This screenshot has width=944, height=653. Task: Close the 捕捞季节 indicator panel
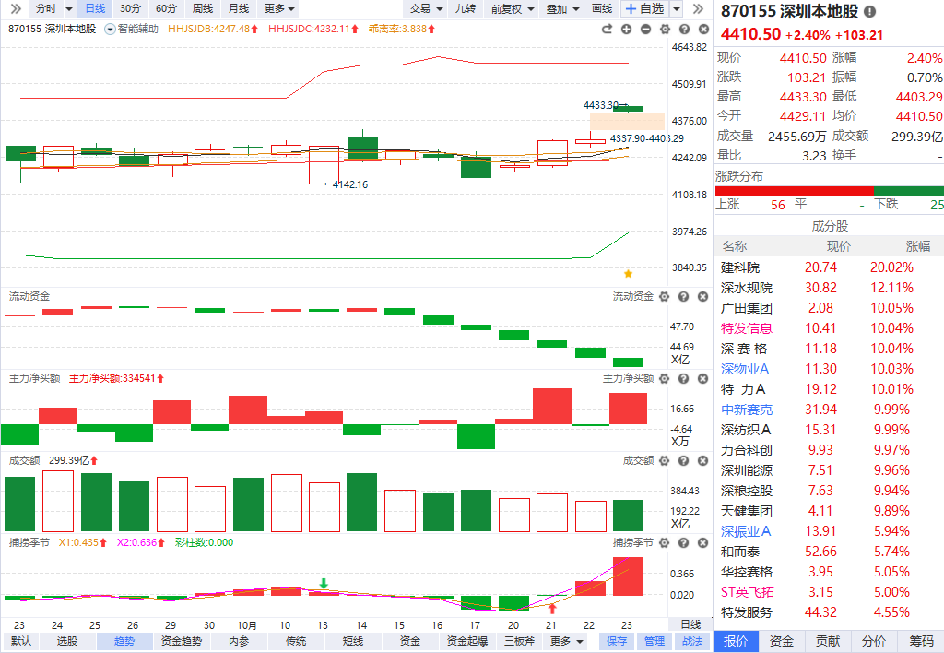[x=702, y=542]
